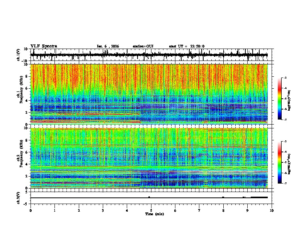The height and width of the screenshot is (236, 306).
Task: Click the "start UT = 22:50:0" header text
Action: (187, 46)
